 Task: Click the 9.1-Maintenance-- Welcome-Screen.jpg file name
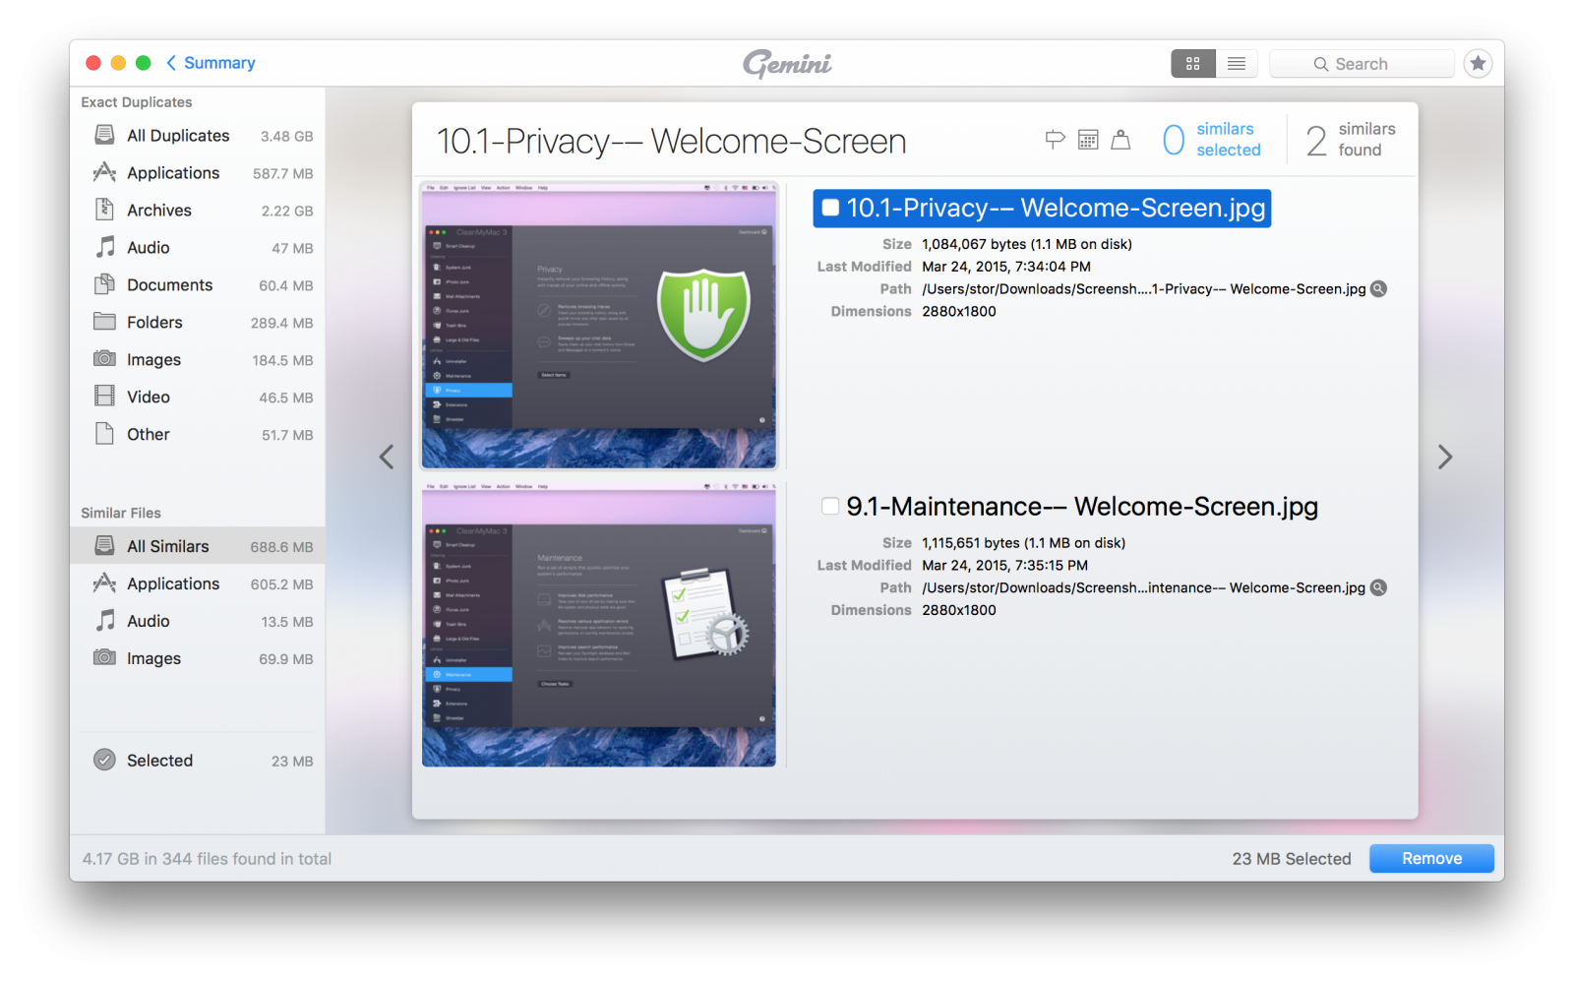point(1082,506)
